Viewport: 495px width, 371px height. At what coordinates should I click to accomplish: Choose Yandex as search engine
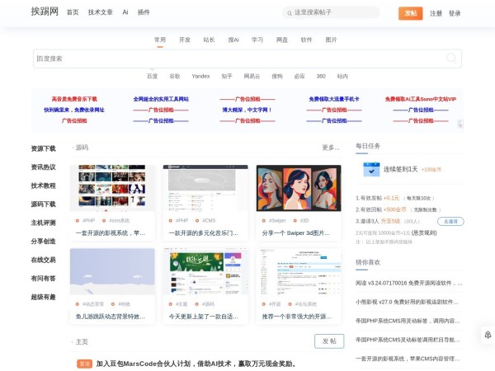(x=200, y=76)
